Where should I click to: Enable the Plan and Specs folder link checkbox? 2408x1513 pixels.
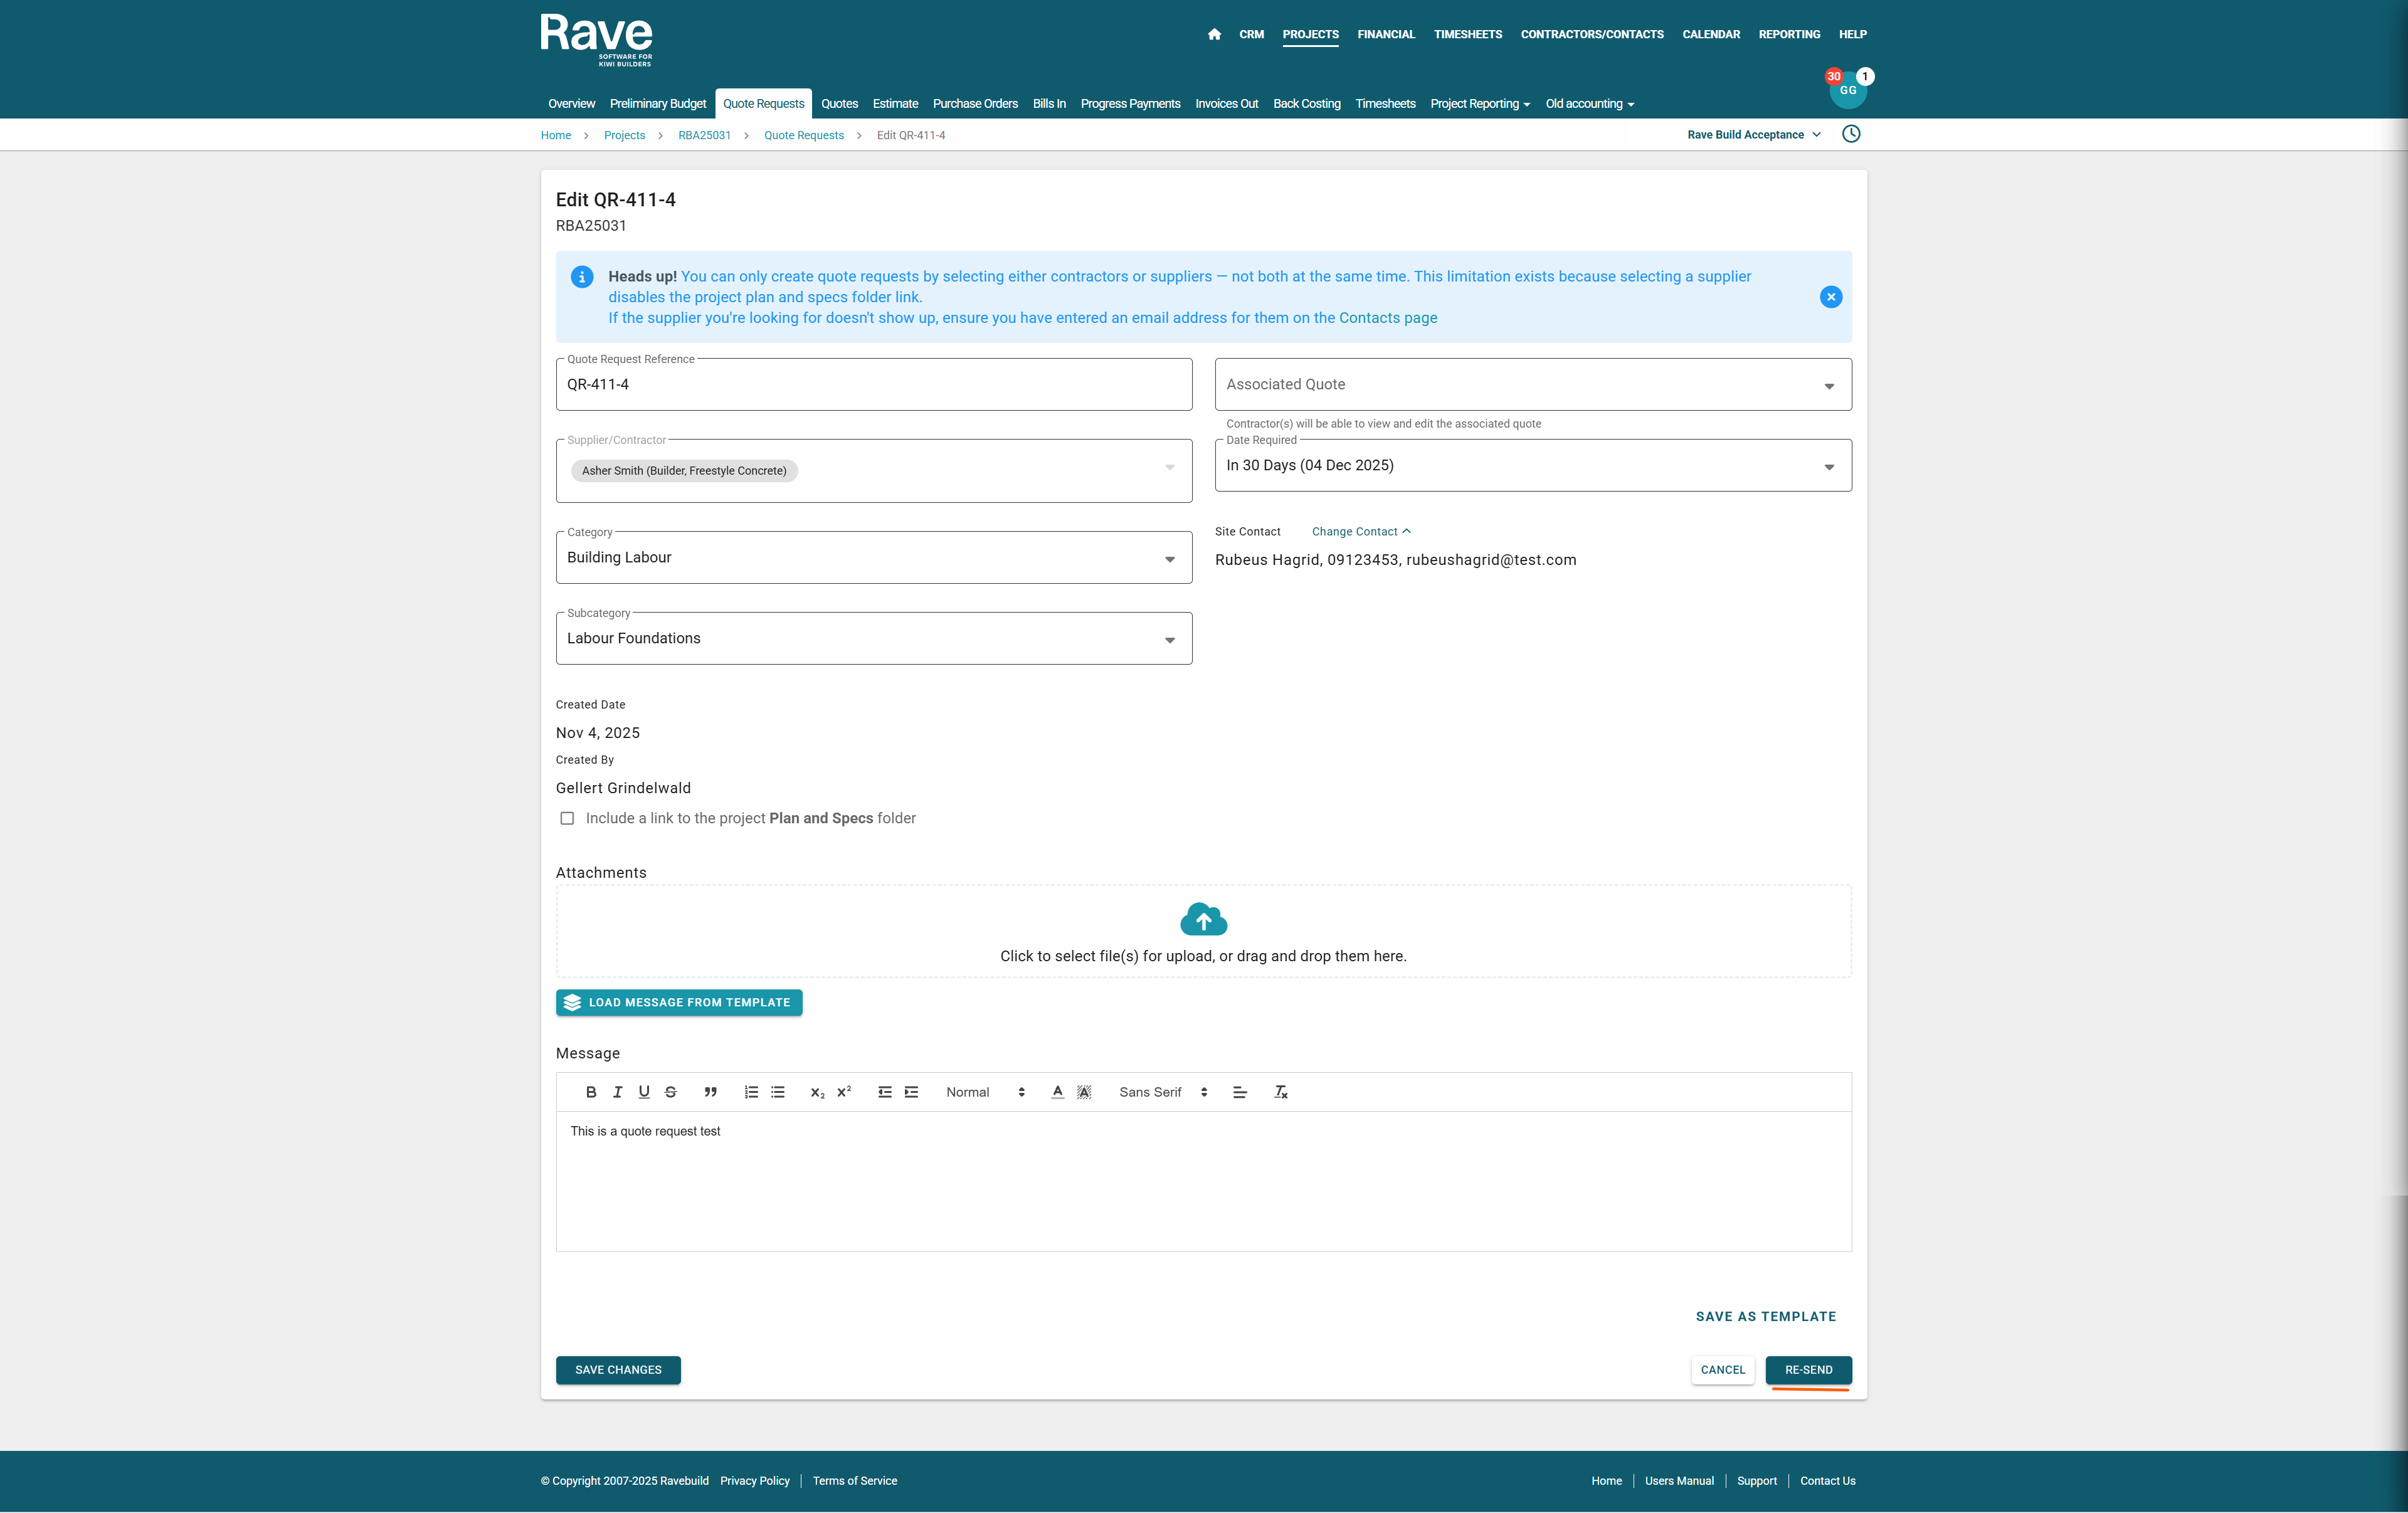pyautogui.click(x=567, y=818)
